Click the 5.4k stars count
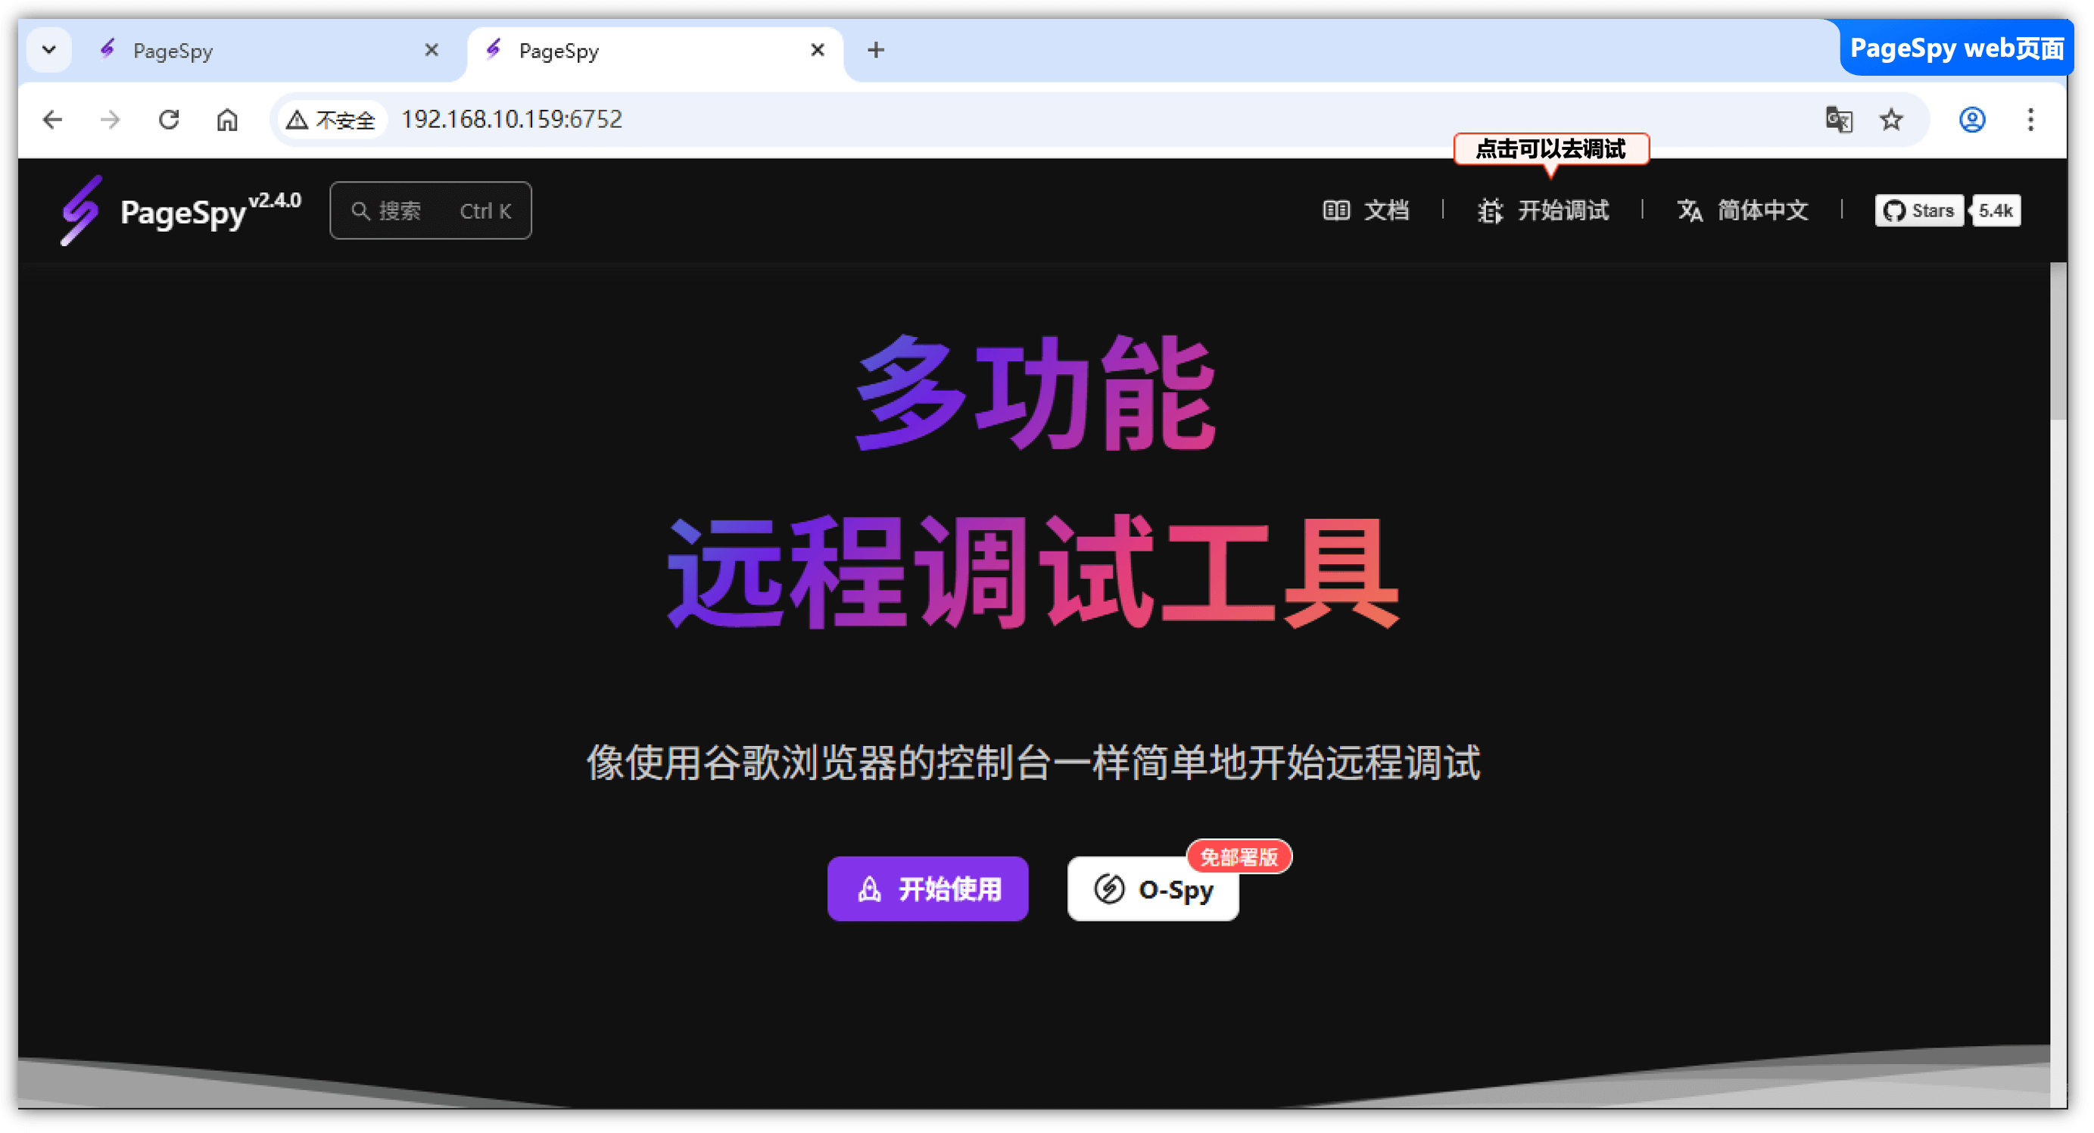This screenshot has width=2094, height=1133. (1994, 211)
